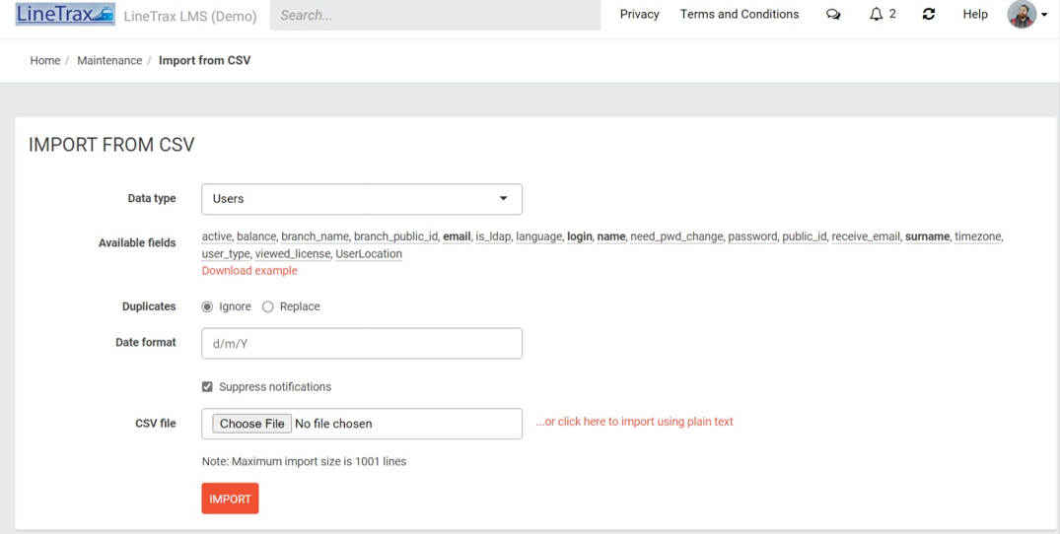
Task: Click Download example link
Action: pos(249,271)
